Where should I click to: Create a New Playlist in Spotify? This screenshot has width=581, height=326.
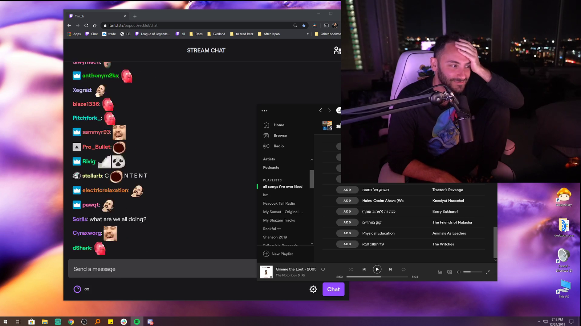point(278,254)
